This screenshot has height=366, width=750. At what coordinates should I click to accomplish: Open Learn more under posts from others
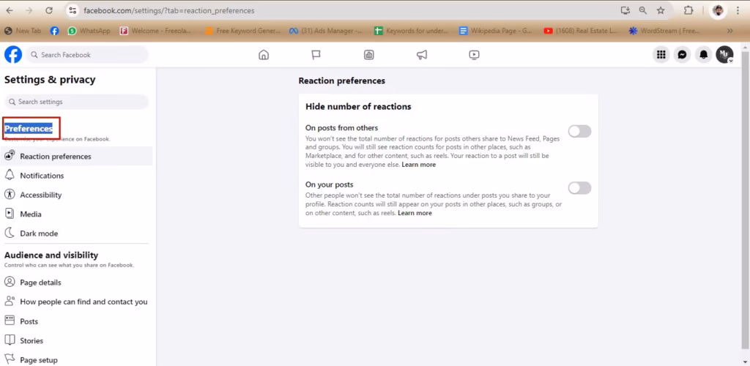[x=418, y=165]
